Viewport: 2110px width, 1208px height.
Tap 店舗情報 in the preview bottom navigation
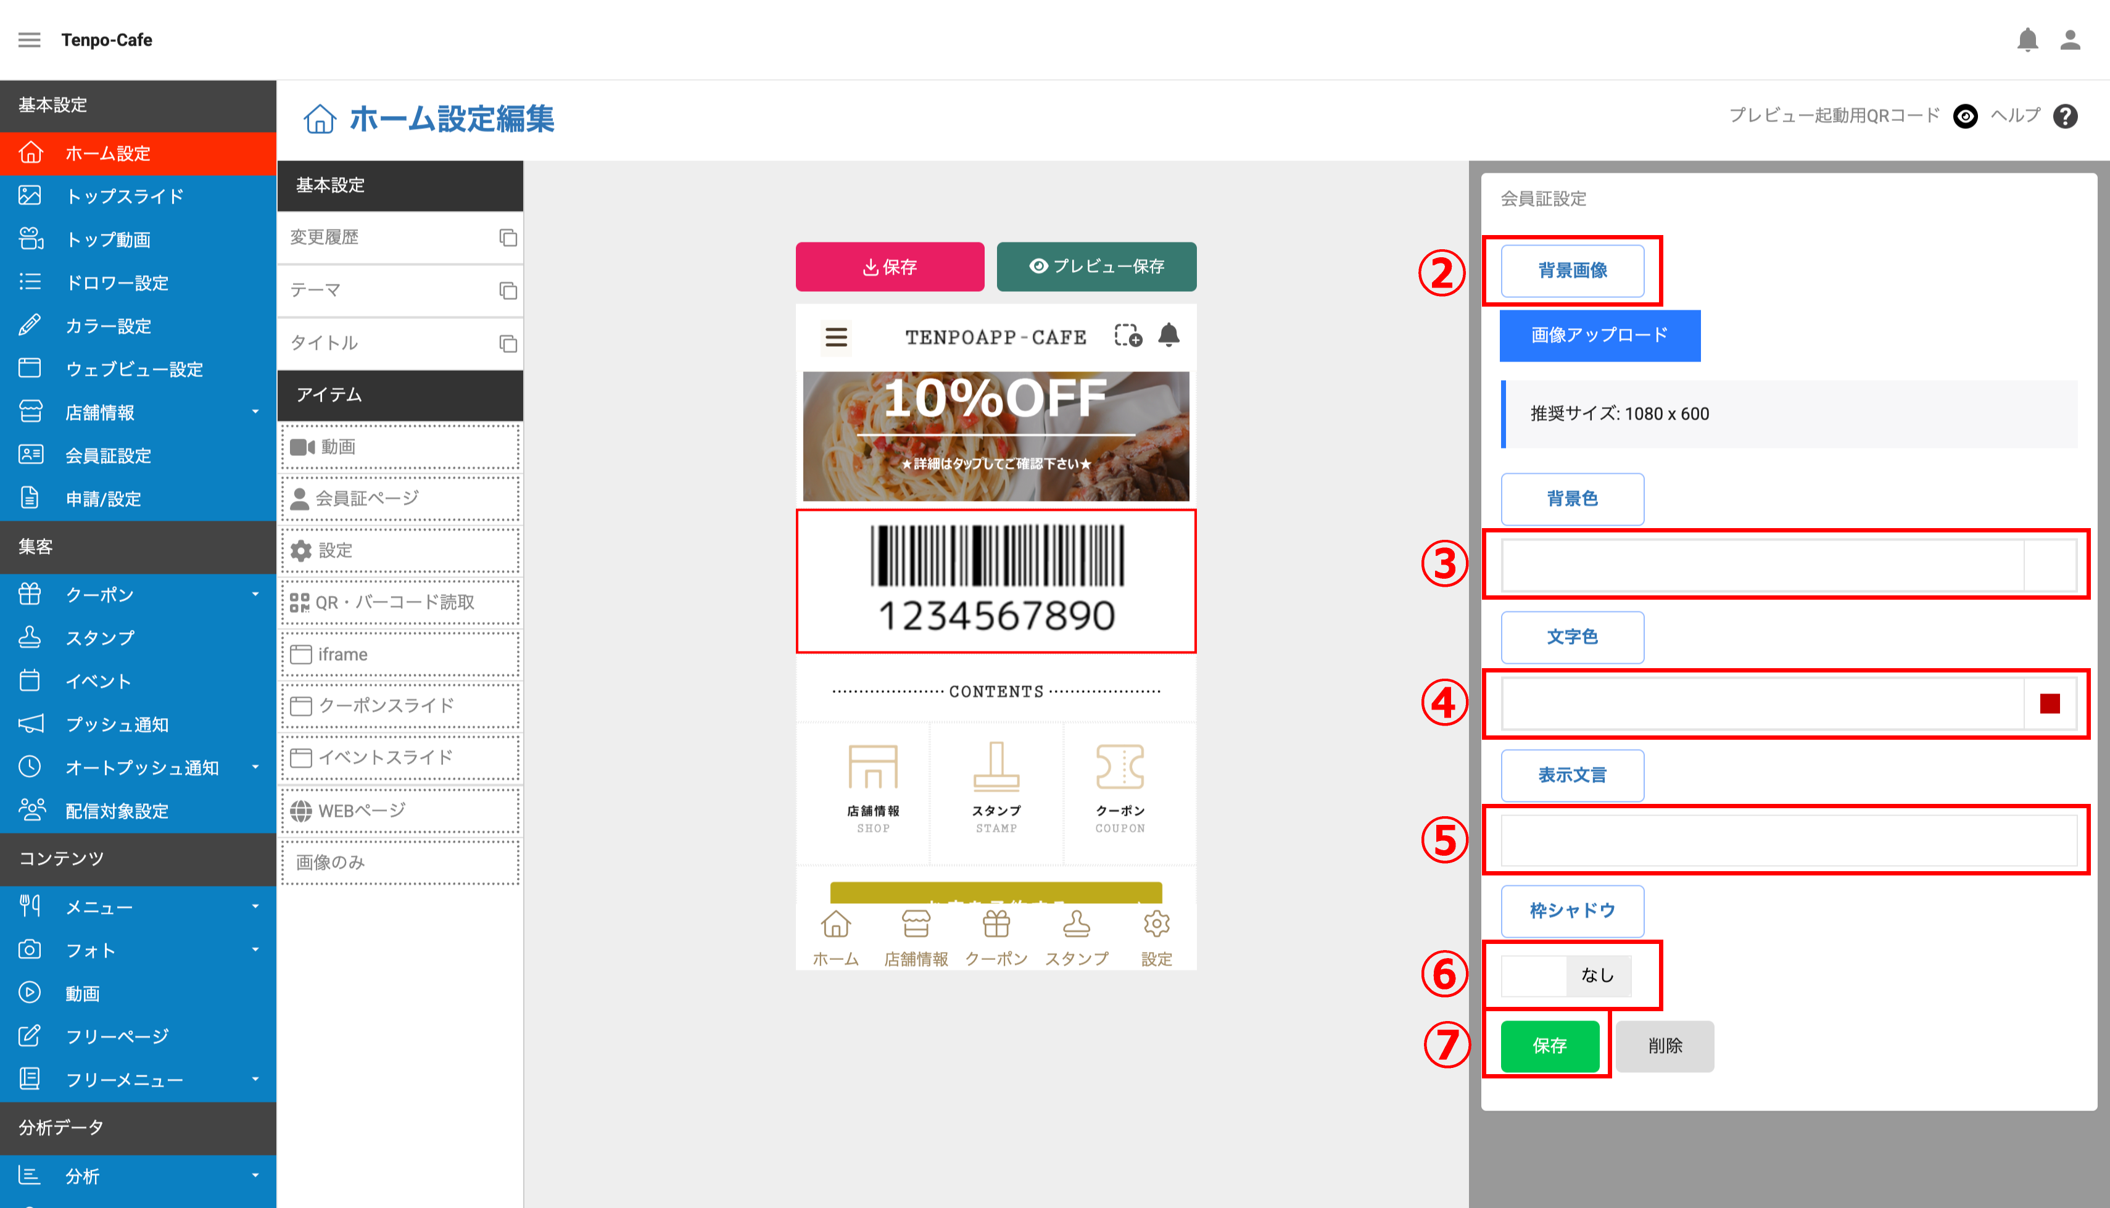point(916,938)
